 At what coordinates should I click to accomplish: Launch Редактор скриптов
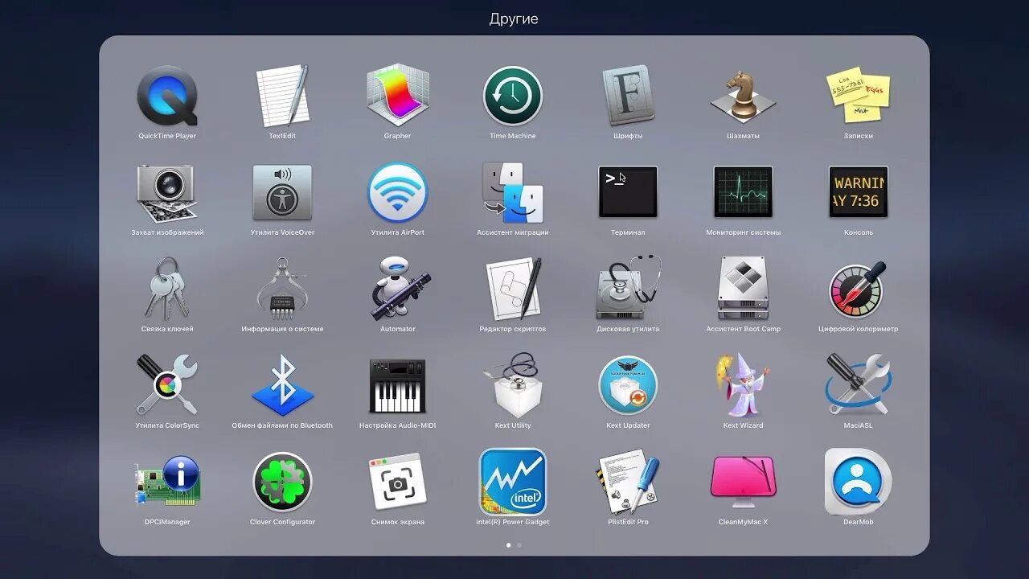(513, 289)
